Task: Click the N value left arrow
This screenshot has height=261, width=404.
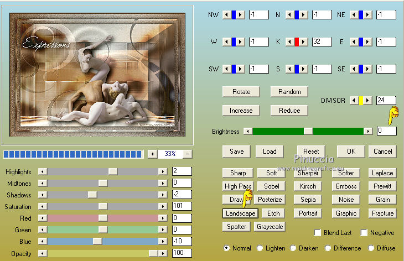Action: [290, 15]
